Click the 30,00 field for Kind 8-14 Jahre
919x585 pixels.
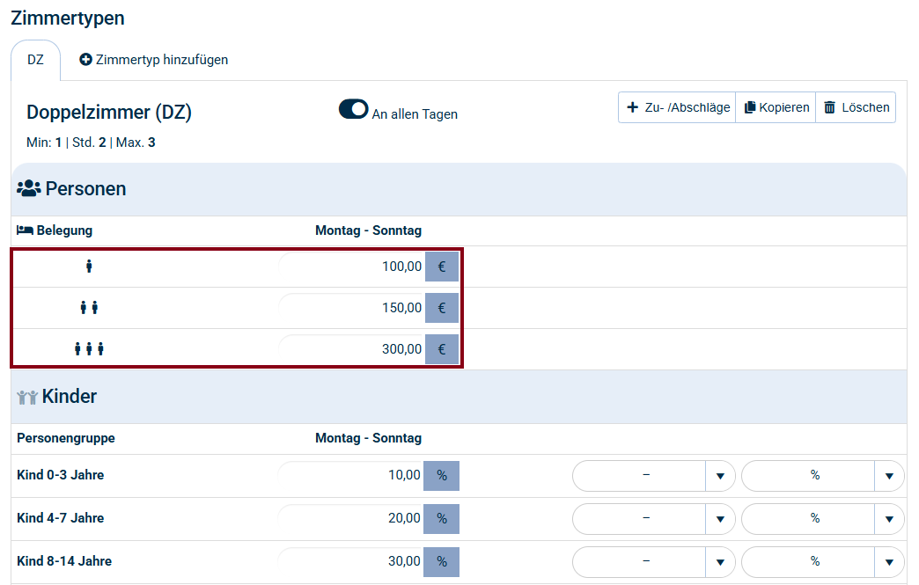pyautogui.click(x=351, y=561)
